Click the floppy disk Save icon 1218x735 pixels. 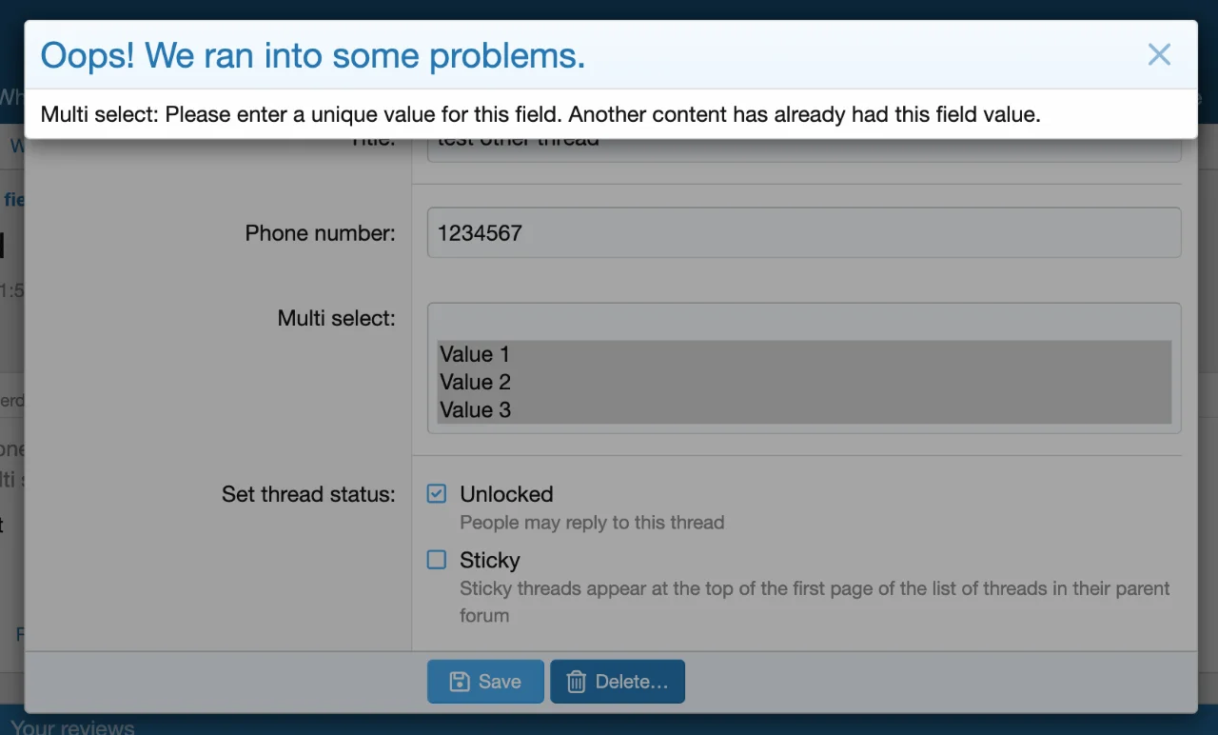[460, 682]
